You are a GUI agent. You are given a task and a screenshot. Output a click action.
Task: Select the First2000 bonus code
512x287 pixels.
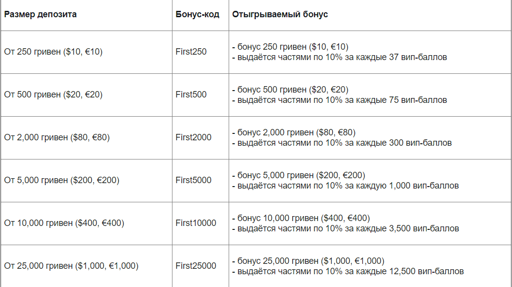click(x=193, y=137)
